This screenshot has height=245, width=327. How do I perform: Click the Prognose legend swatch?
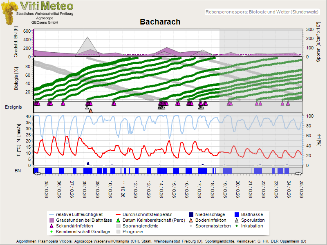(x=118, y=232)
